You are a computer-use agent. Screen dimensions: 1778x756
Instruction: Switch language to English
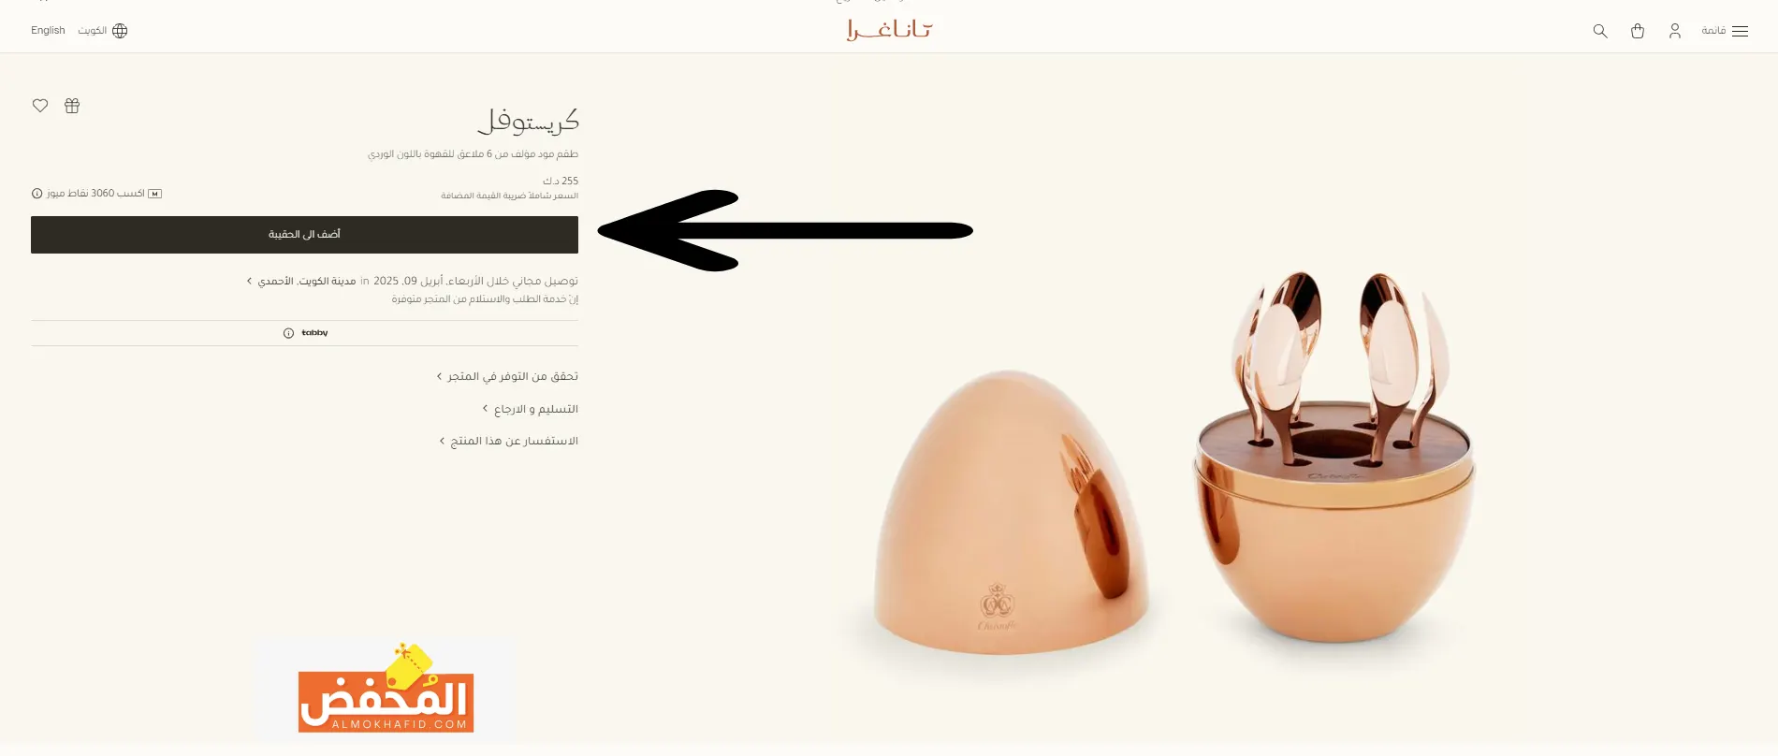48,31
